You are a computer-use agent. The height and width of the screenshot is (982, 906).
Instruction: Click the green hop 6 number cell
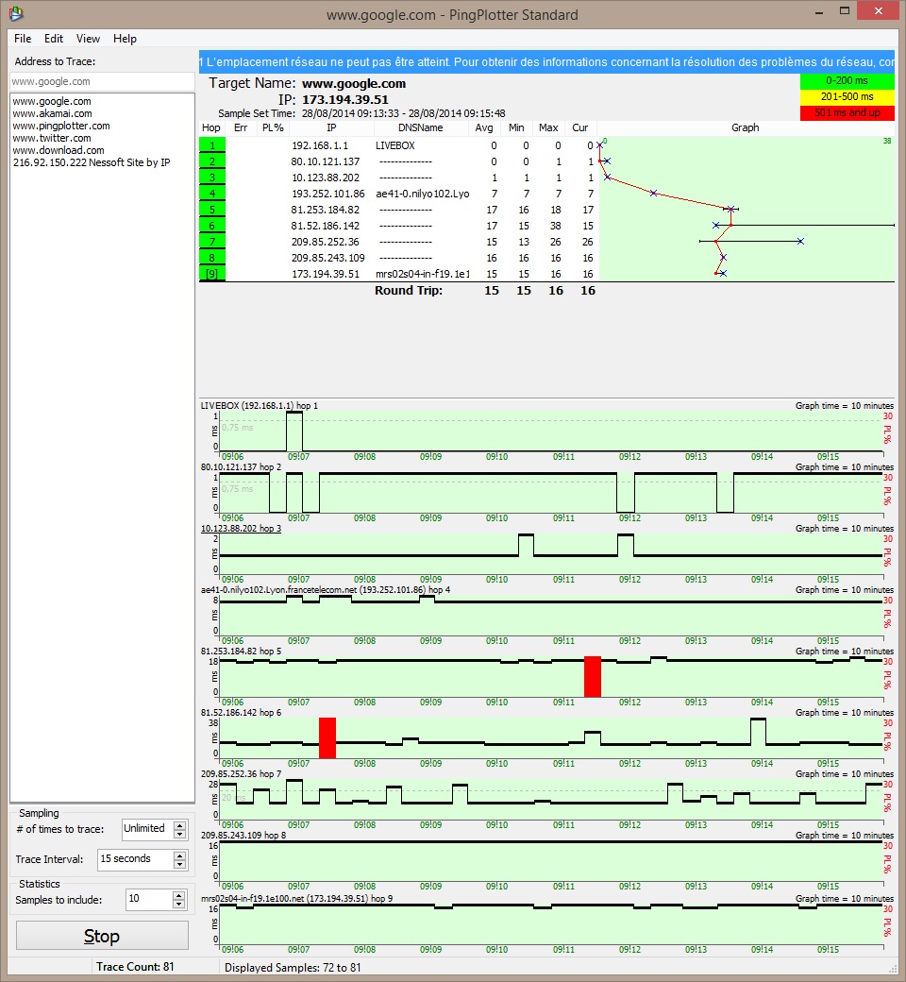[x=212, y=226]
